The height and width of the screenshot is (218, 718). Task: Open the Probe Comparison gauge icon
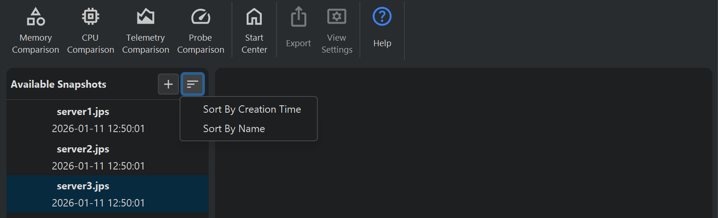[x=201, y=18]
